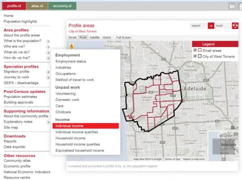Viewport: 242px width, 180px height.
Task: Expand the What do we do? submenu arrow
Action: coord(48,53)
